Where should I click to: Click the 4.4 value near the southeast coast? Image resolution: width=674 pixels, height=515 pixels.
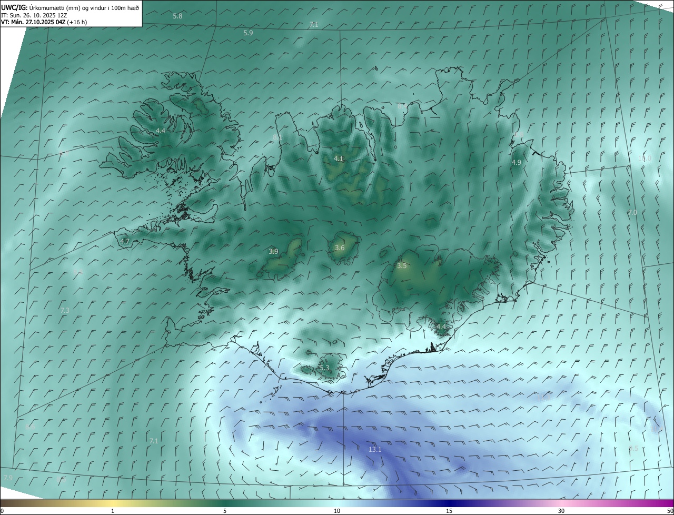441,327
